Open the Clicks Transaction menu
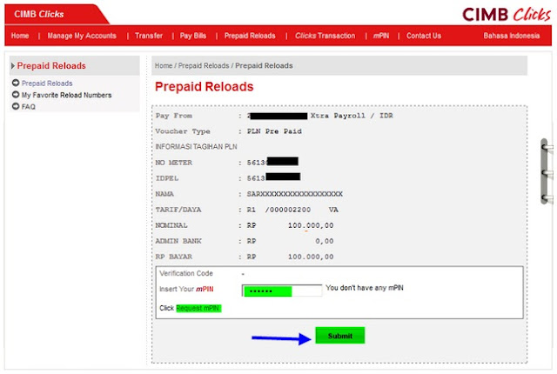Image resolution: width=557 pixels, height=374 pixels. coord(325,36)
